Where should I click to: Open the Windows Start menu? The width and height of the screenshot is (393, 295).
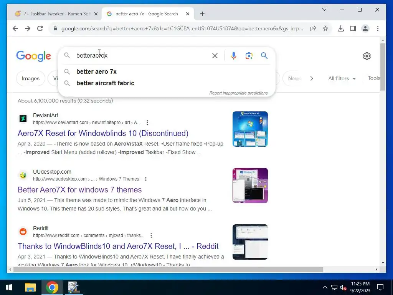click(9, 287)
